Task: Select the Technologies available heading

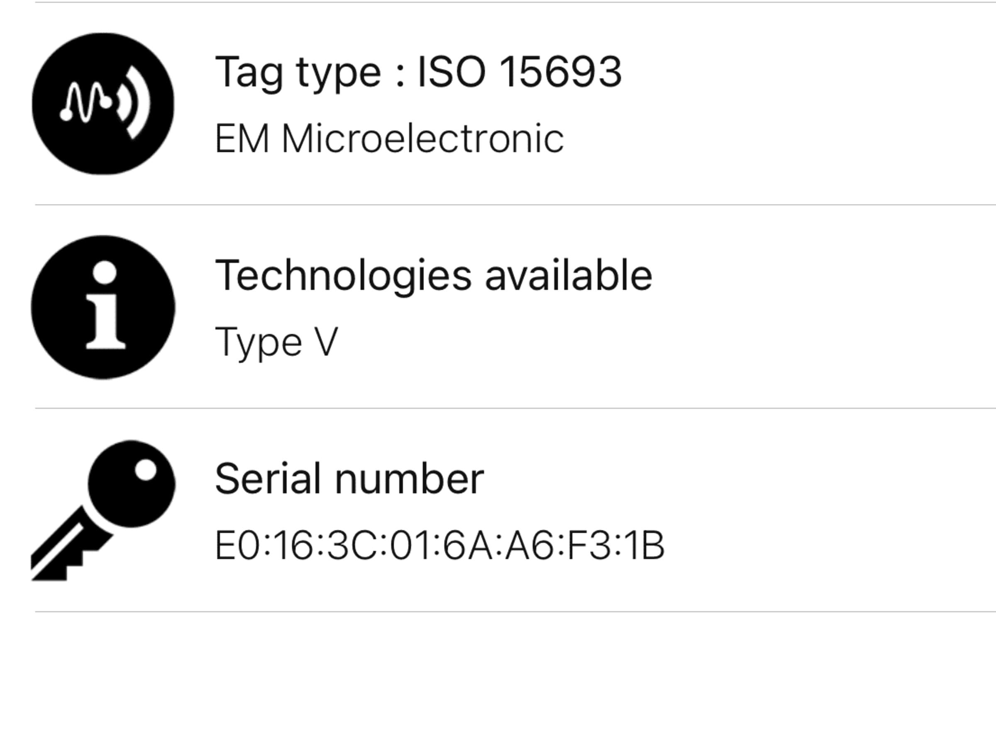Action: click(x=434, y=276)
